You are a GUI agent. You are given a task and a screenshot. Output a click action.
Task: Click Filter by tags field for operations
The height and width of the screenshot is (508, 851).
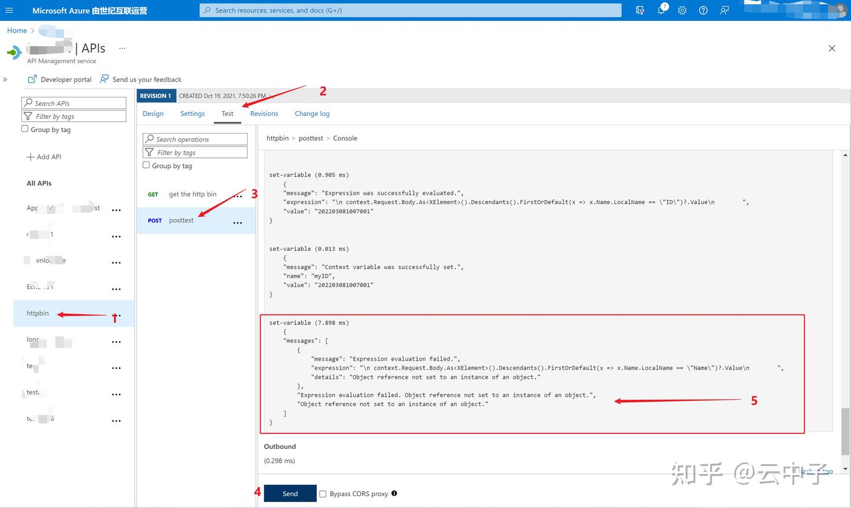pos(195,152)
